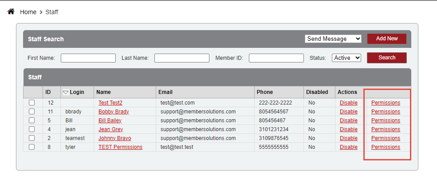Open the Send Message dropdown
437x183 pixels.
coord(333,39)
